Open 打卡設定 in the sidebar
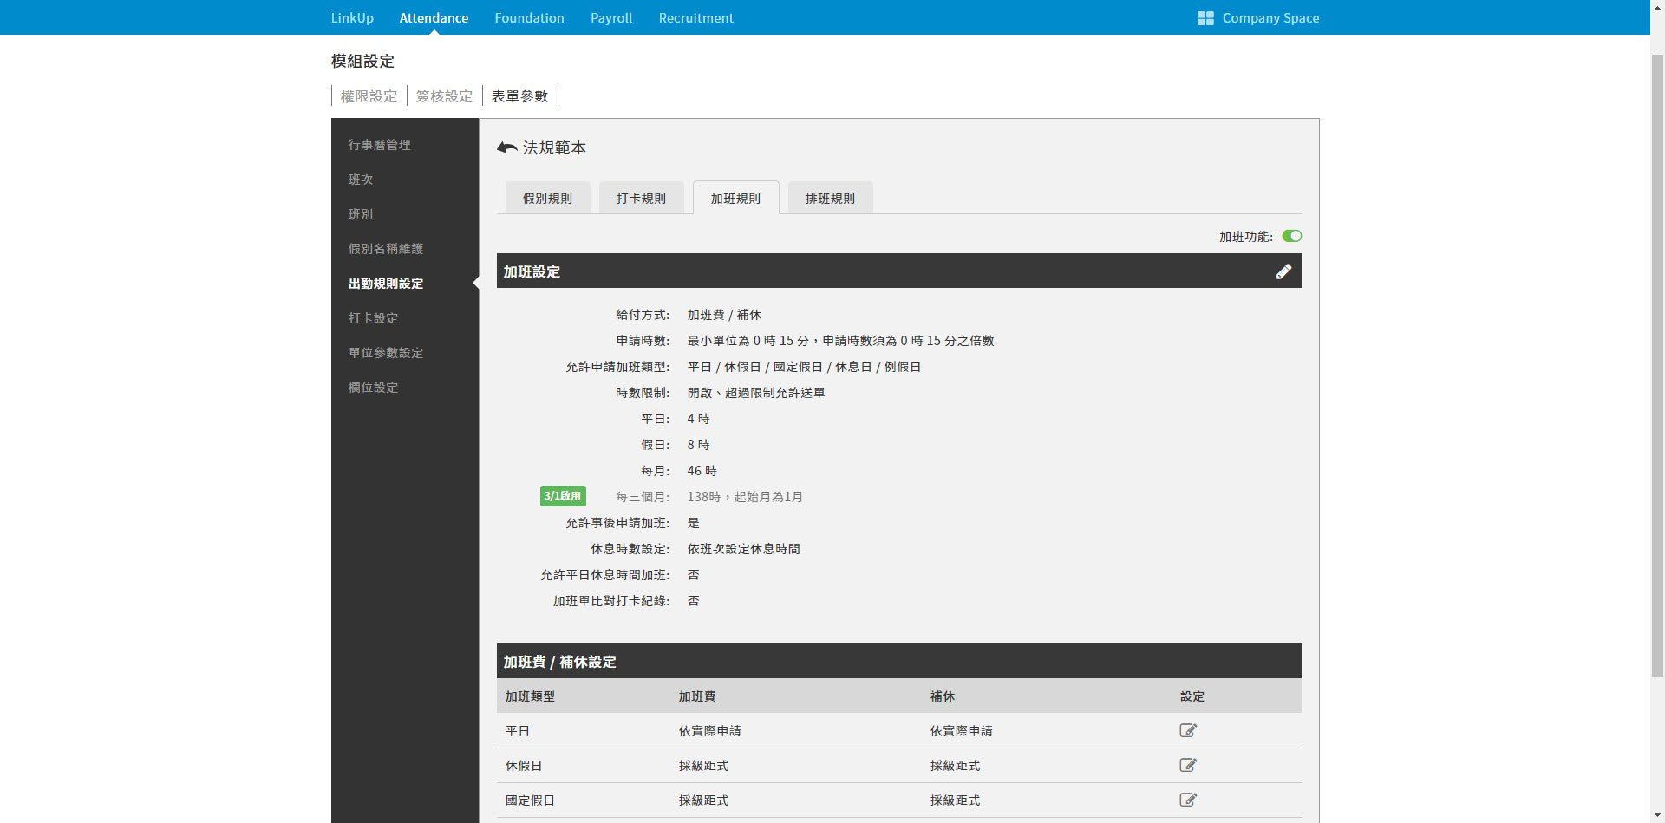Viewport: 1665px width, 823px height. tap(373, 318)
